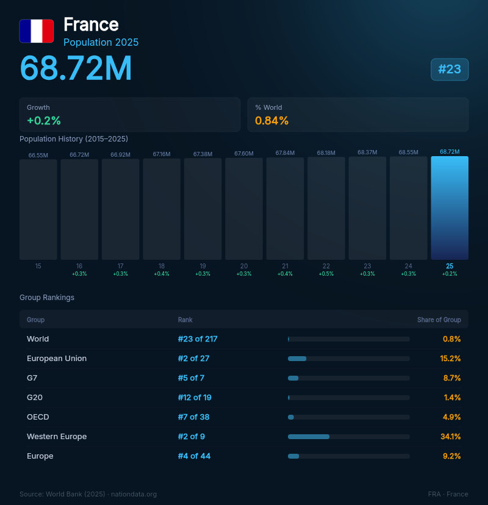Select the Growth +0.2% card
The width and height of the screenshot is (488, 505).
(x=130, y=115)
